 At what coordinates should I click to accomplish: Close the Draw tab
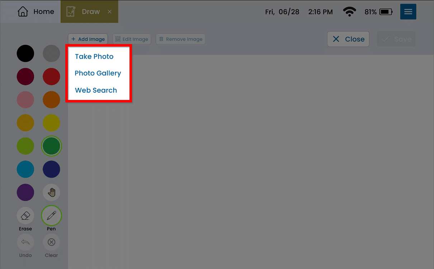pyautogui.click(x=110, y=12)
